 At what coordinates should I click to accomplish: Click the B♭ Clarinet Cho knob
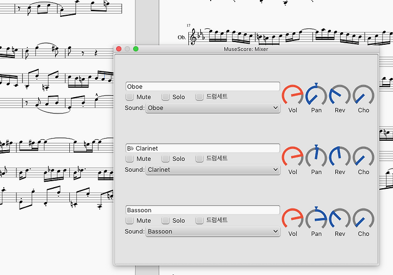(x=364, y=157)
